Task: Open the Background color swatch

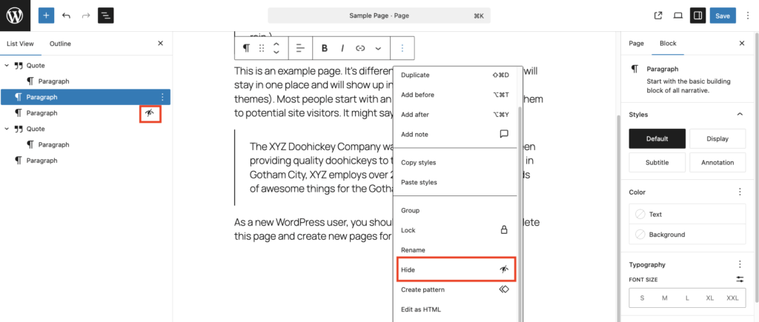Action: [x=686, y=235]
